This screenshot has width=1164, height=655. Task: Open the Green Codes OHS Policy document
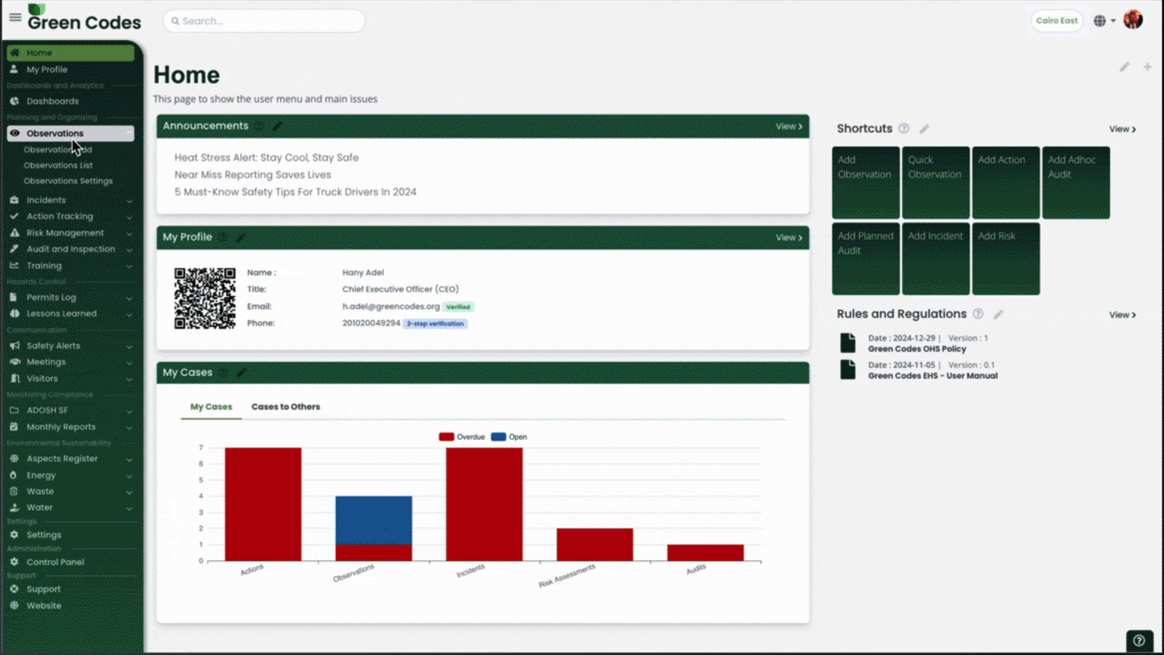(916, 349)
